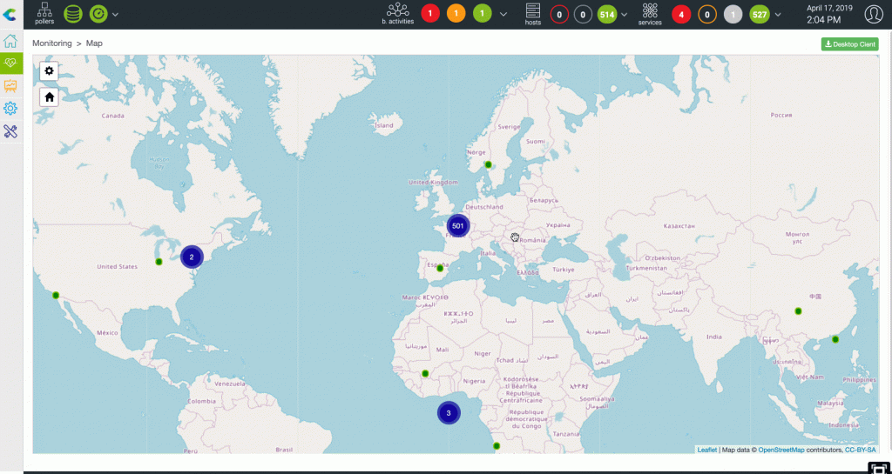Viewport: 892px width, 474px height.
Task: Select the green marker in central China
Action: (x=798, y=311)
